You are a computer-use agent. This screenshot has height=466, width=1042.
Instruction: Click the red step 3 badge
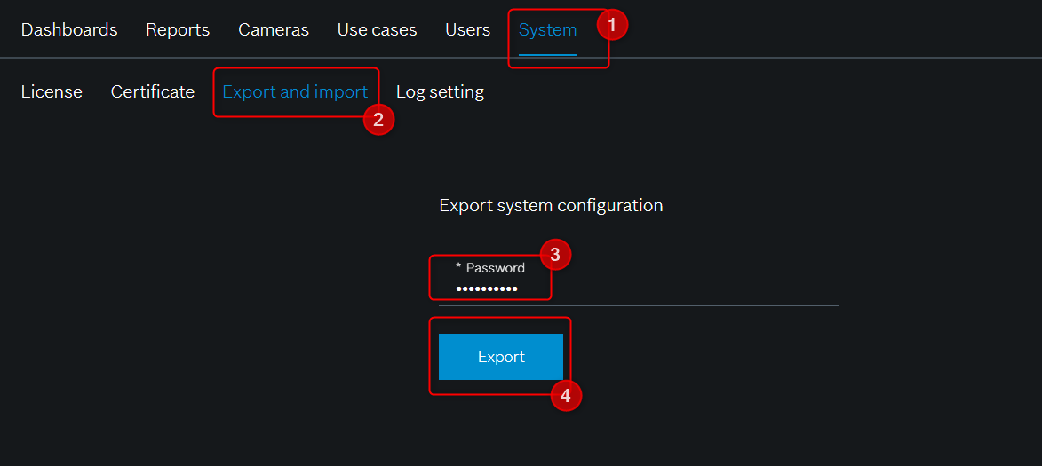(x=555, y=256)
